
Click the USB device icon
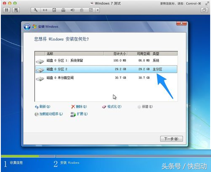tap(82, 10)
